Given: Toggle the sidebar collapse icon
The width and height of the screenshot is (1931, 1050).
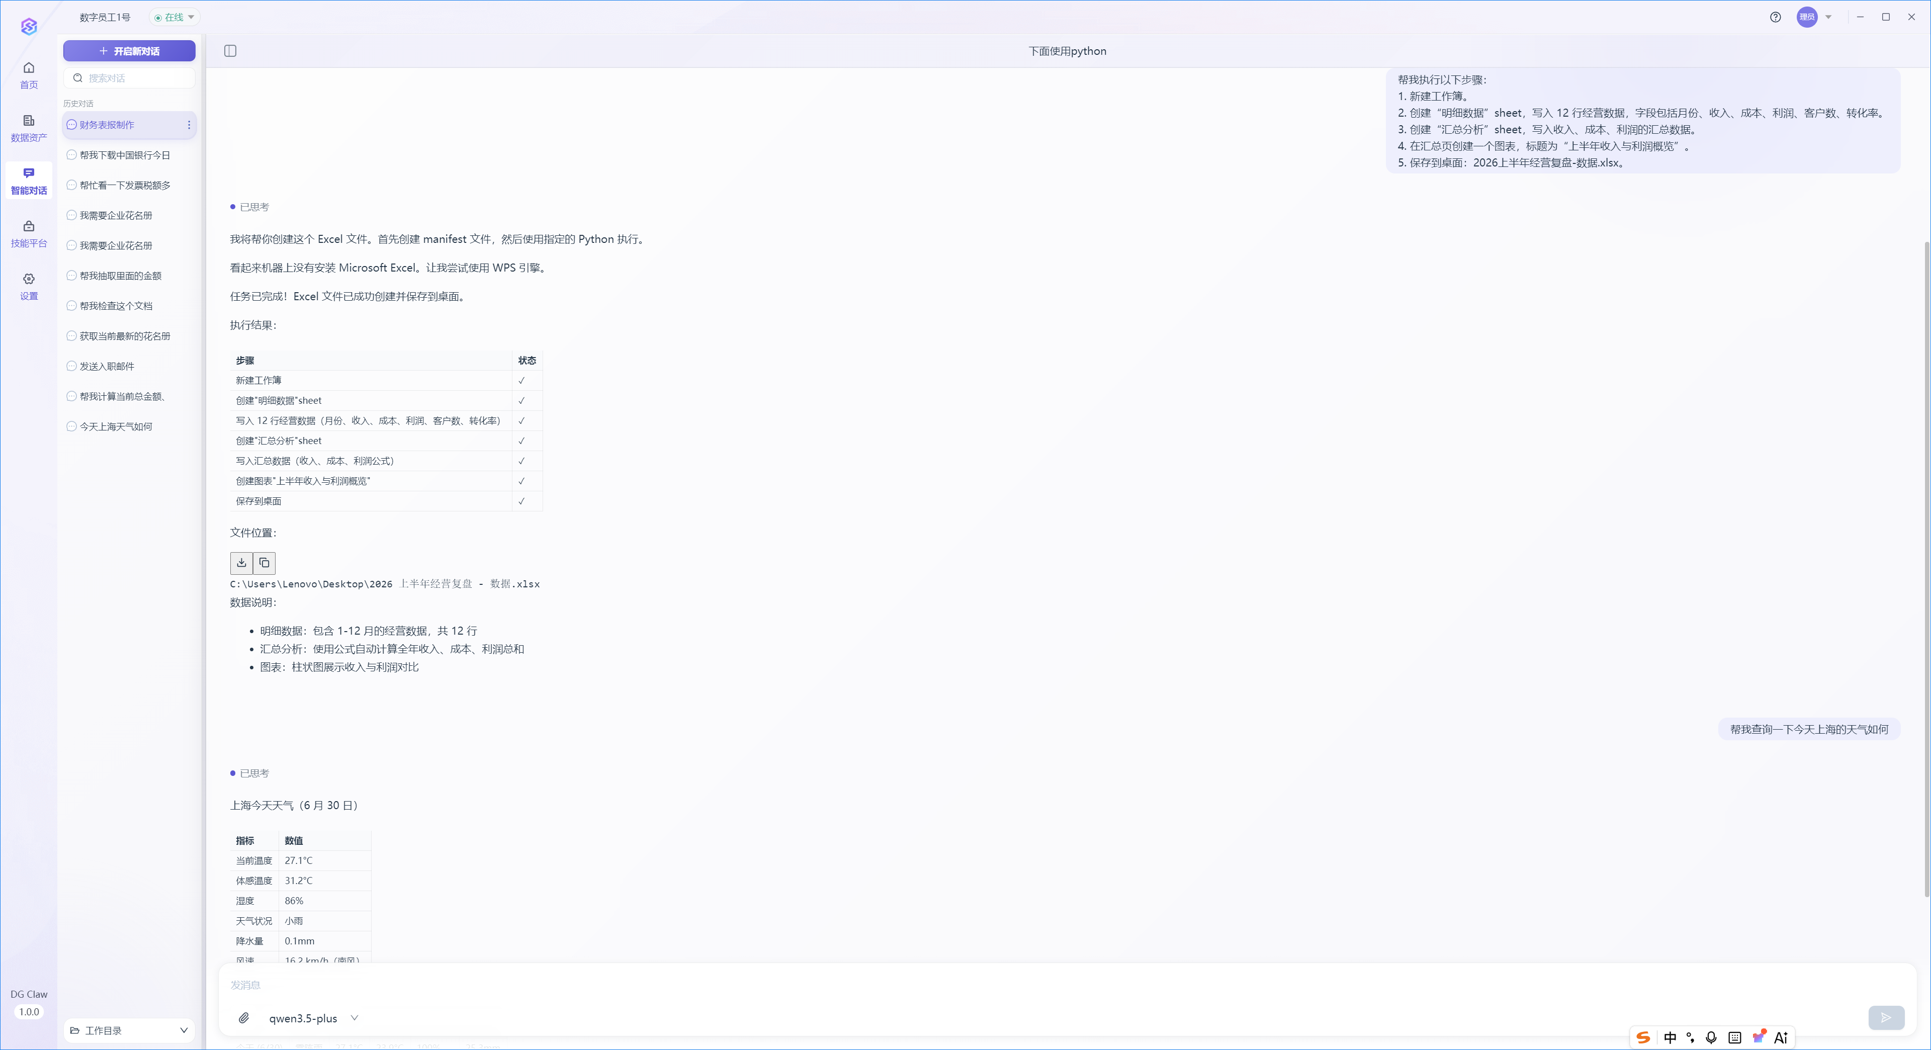Looking at the screenshot, I should click(230, 51).
